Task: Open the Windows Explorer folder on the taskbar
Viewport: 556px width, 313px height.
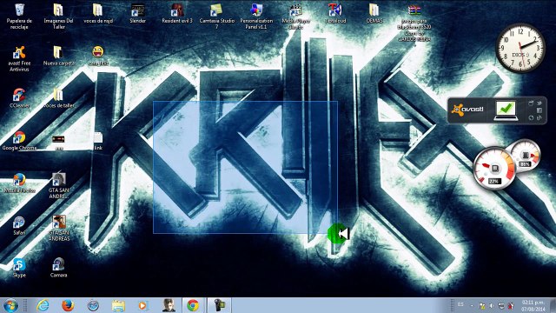Action: pyautogui.click(x=118, y=305)
